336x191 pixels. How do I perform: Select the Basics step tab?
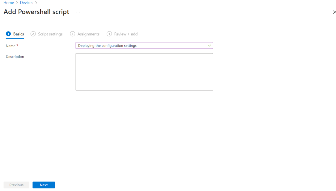click(x=15, y=34)
